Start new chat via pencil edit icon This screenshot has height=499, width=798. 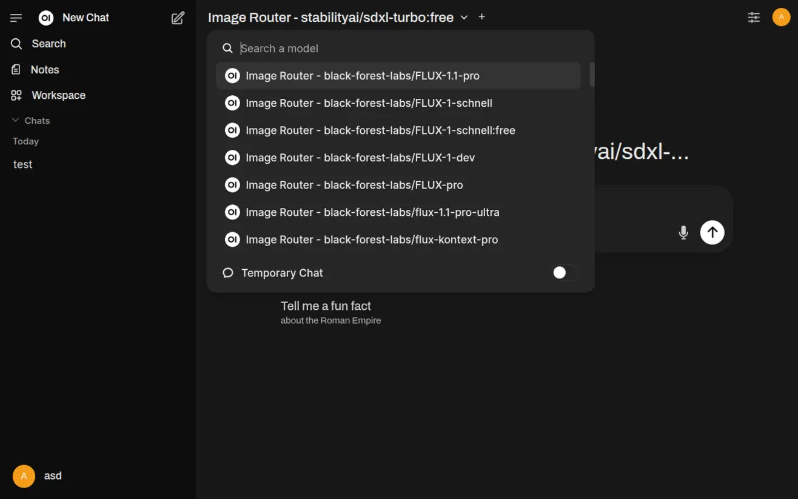tap(178, 18)
